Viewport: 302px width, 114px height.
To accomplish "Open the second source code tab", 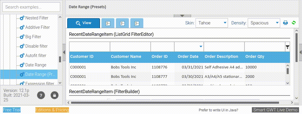I will pos(122,24).
